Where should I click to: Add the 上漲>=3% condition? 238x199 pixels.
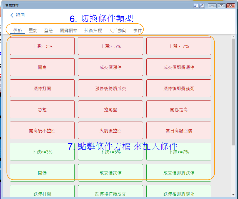coord(42,46)
